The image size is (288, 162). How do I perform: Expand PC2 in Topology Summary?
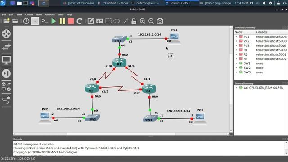236,41
